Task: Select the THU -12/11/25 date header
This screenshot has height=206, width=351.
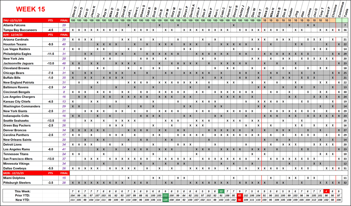Action: coord(15,21)
